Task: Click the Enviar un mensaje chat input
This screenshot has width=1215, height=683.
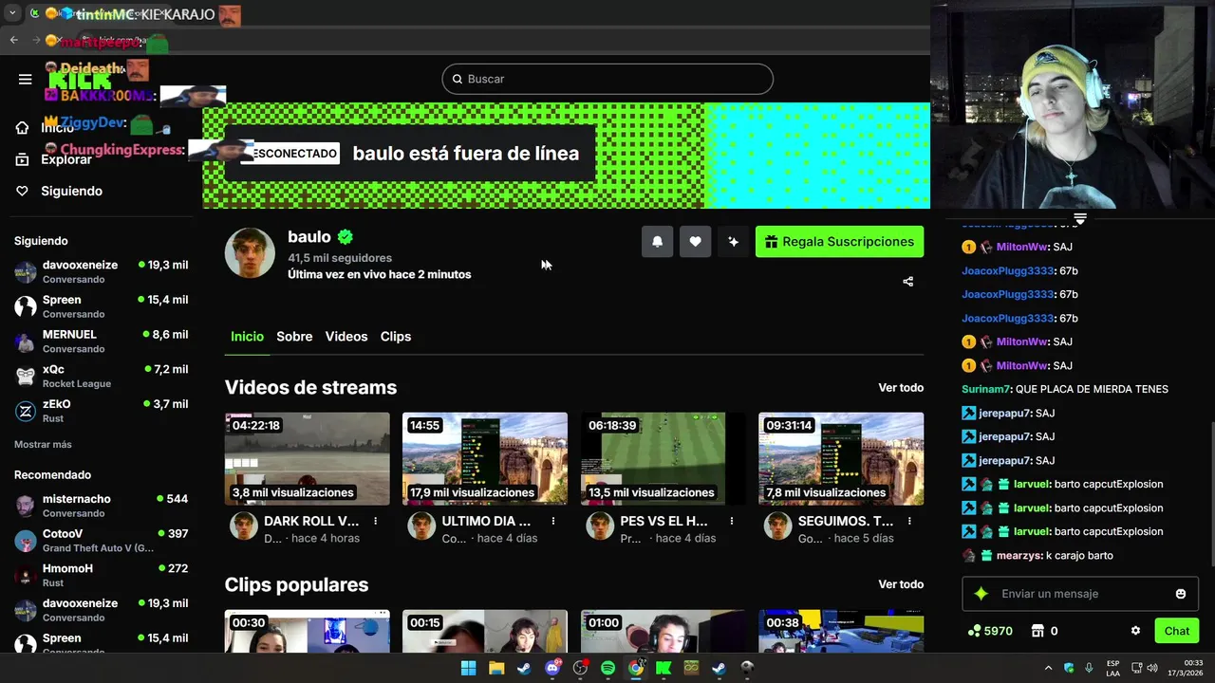Action: pos(1082,594)
